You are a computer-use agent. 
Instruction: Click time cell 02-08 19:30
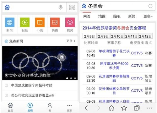coord(91,66)
